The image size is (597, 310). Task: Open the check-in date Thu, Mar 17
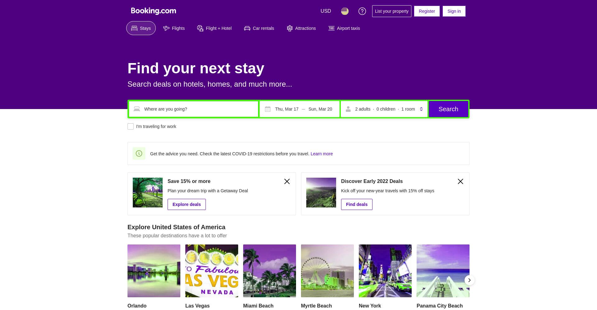click(287, 109)
